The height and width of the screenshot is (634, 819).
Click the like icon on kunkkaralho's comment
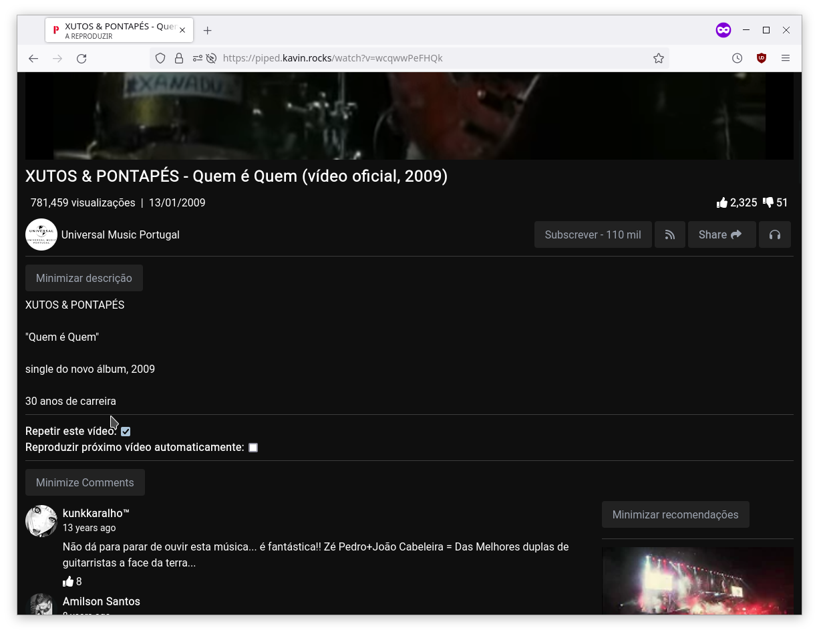tap(68, 581)
